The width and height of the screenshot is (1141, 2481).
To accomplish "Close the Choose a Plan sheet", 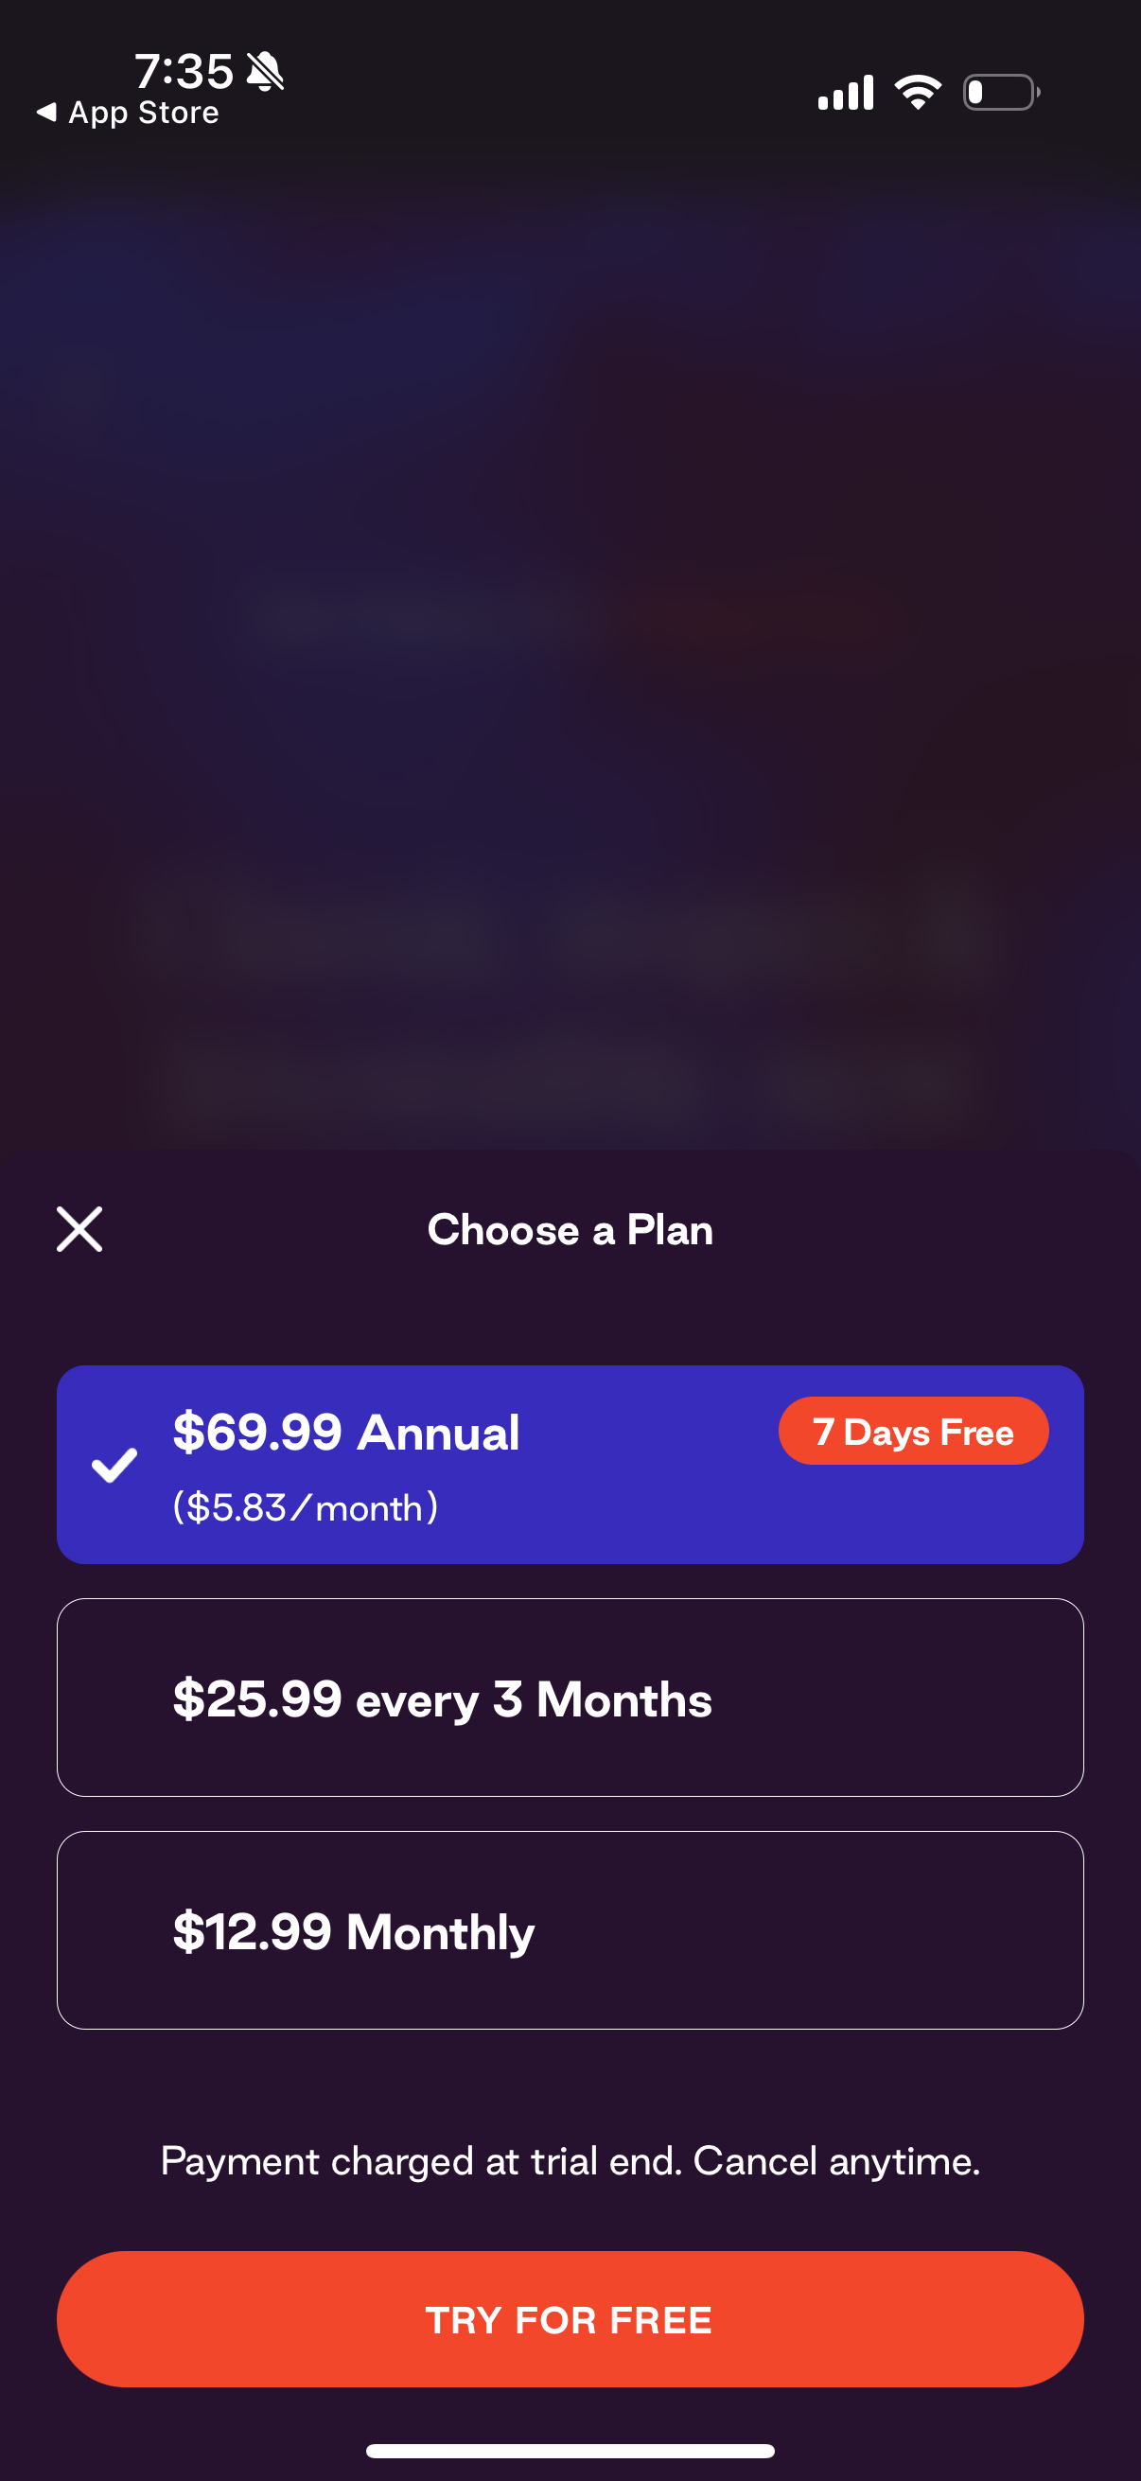I will click(79, 1229).
